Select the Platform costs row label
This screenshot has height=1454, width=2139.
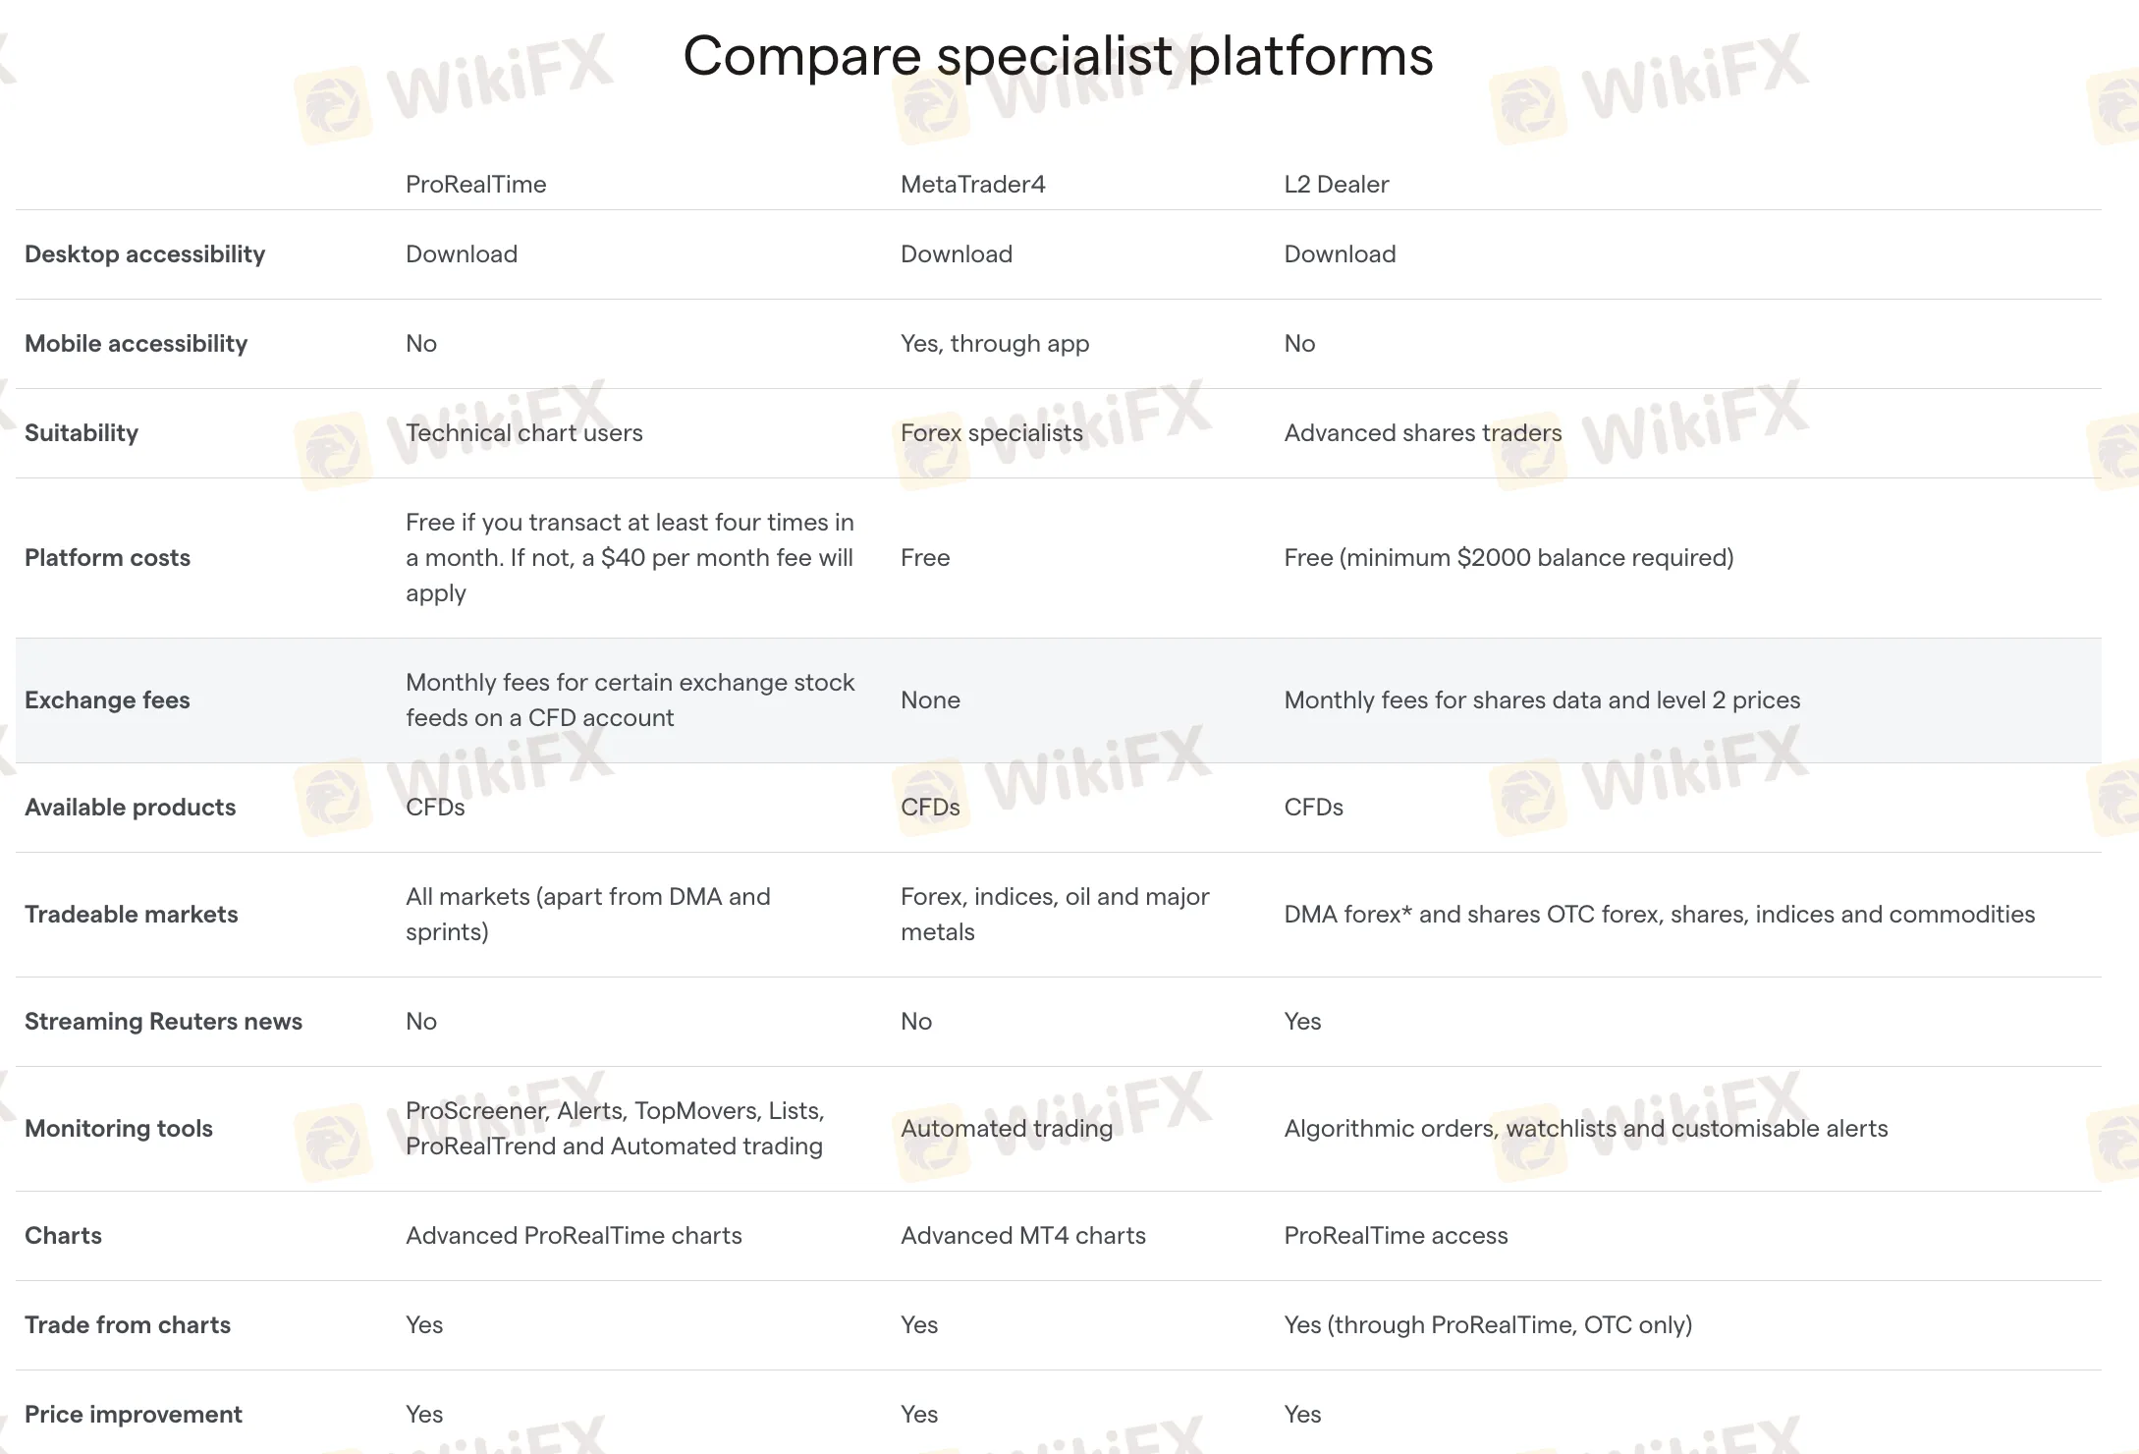pos(107,558)
